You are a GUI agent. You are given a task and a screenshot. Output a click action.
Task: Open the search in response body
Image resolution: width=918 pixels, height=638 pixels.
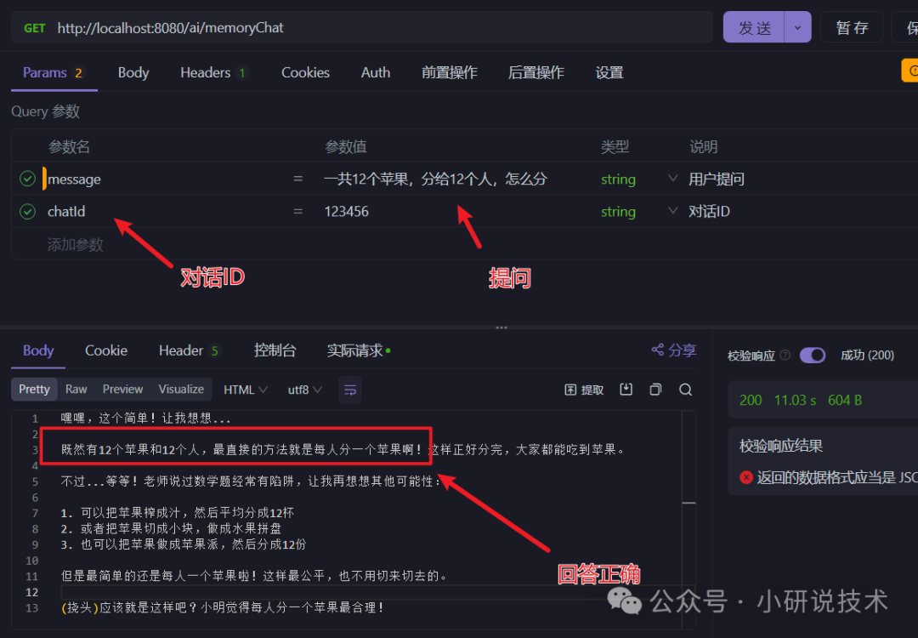coord(685,389)
